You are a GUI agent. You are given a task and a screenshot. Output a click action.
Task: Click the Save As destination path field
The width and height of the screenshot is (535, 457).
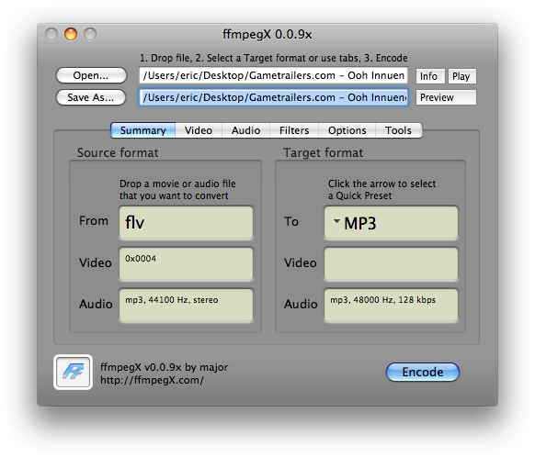pyautogui.click(x=273, y=97)
